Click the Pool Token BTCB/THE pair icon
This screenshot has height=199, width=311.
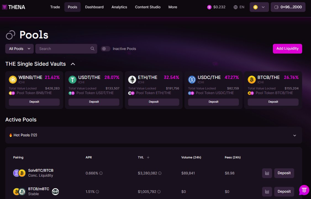click(x=251, y=93)
